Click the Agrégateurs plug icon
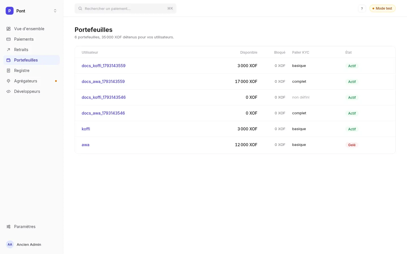Viewport: 407px width, 254px height. click(8, 81)
